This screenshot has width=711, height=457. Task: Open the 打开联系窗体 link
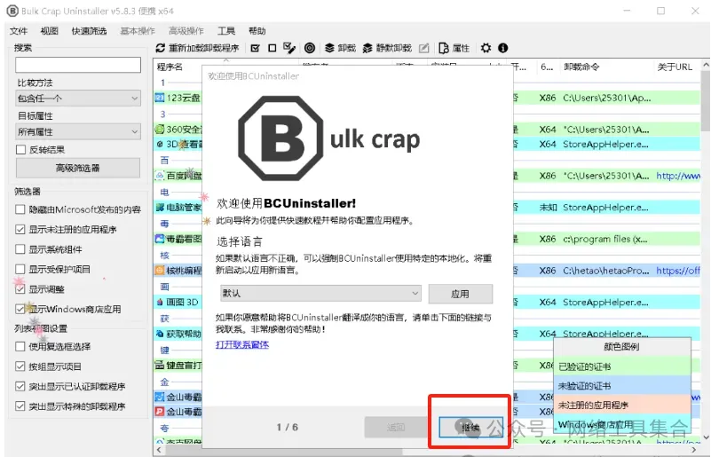click(242, 345)
